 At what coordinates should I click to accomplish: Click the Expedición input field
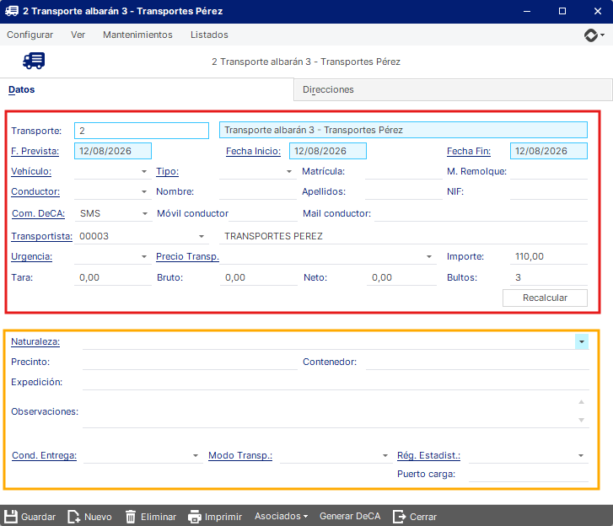(x=336, y=382)
